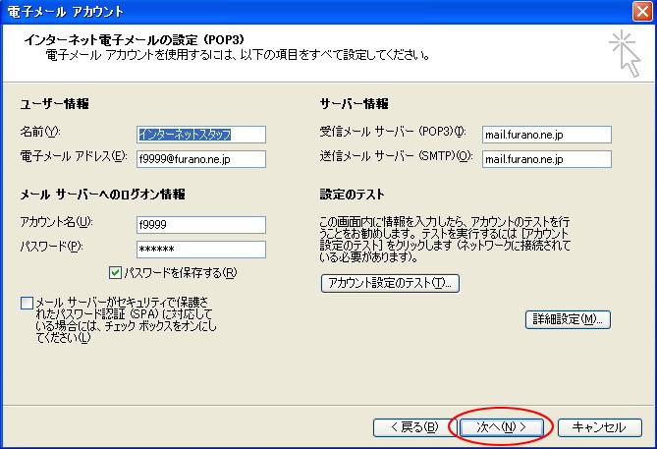Click the 電子メール アドレス(E) label
The image size is (657, 449).
pos(74,156)
